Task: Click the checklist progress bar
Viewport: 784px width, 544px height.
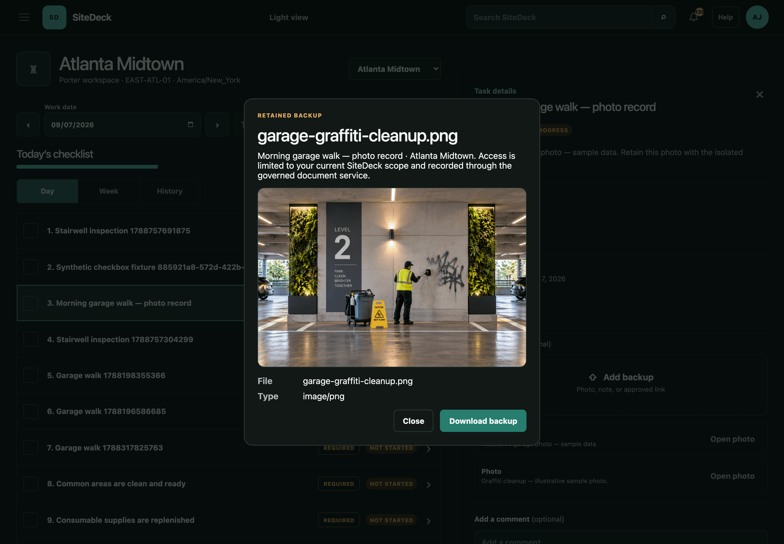Action: pyautogui.click(x=87, y=167)
